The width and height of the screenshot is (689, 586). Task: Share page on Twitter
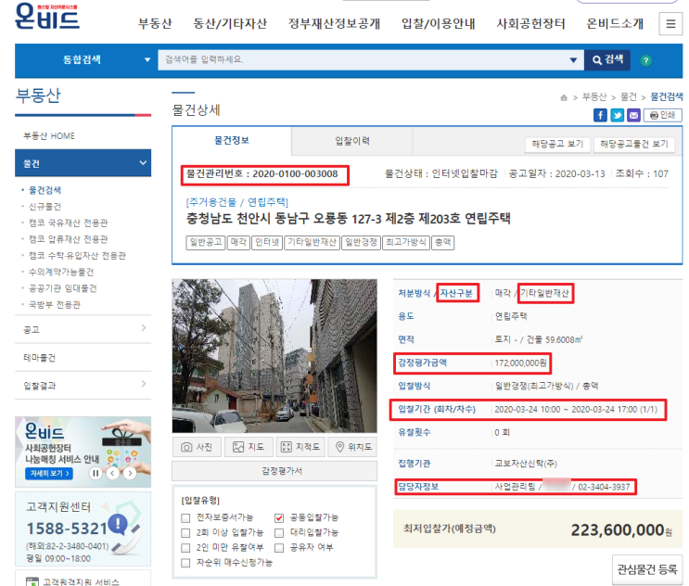coord(617,115)
